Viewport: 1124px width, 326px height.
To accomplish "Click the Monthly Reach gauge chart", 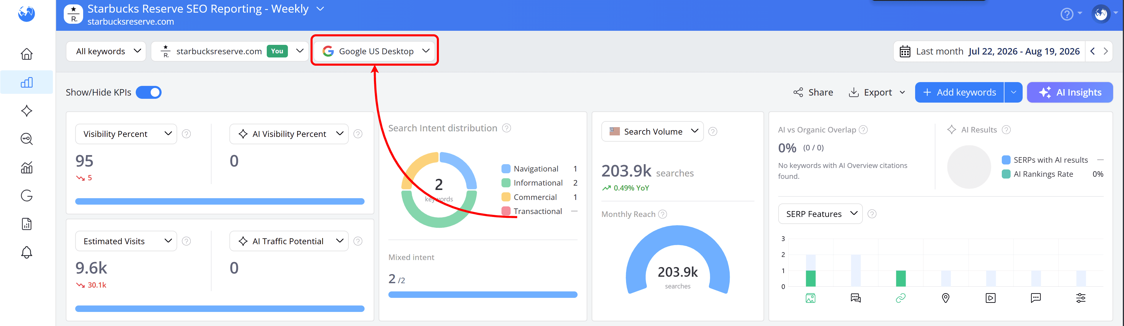I will click(678, 260).
